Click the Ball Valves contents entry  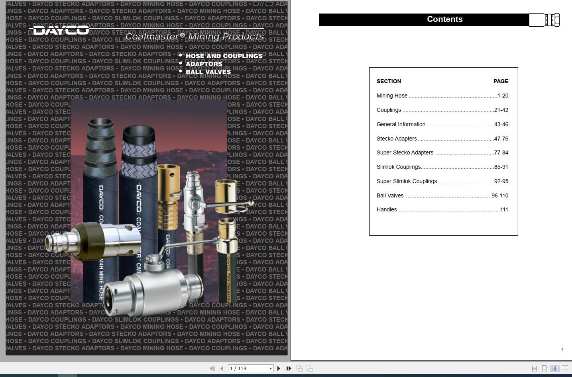click(442, 195)
